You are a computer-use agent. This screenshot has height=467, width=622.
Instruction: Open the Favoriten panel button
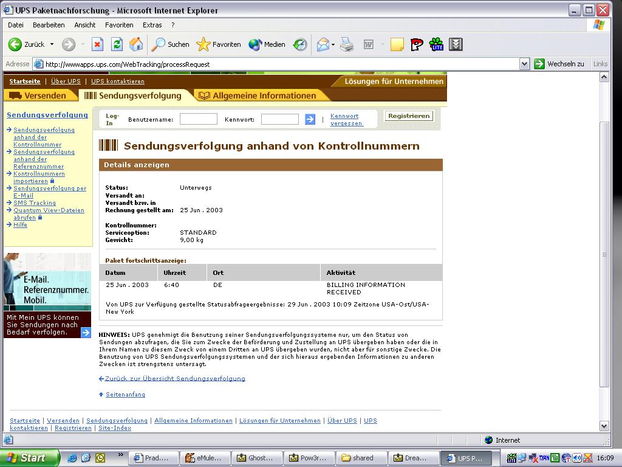tap(219, 44)
